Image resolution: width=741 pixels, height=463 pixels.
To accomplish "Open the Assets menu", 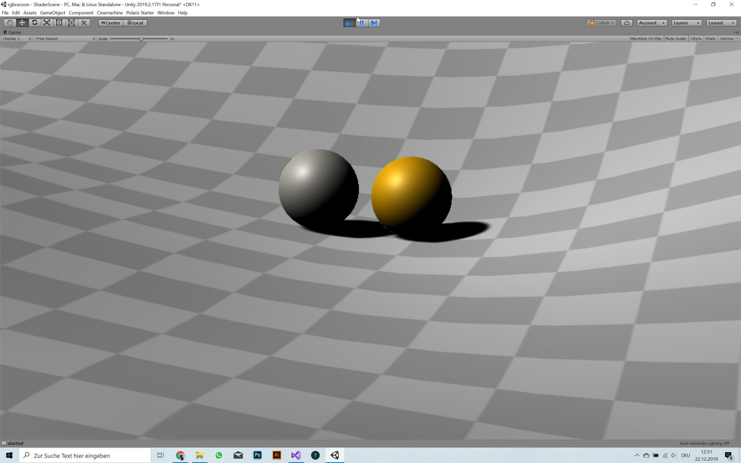I will pos(30,13).
